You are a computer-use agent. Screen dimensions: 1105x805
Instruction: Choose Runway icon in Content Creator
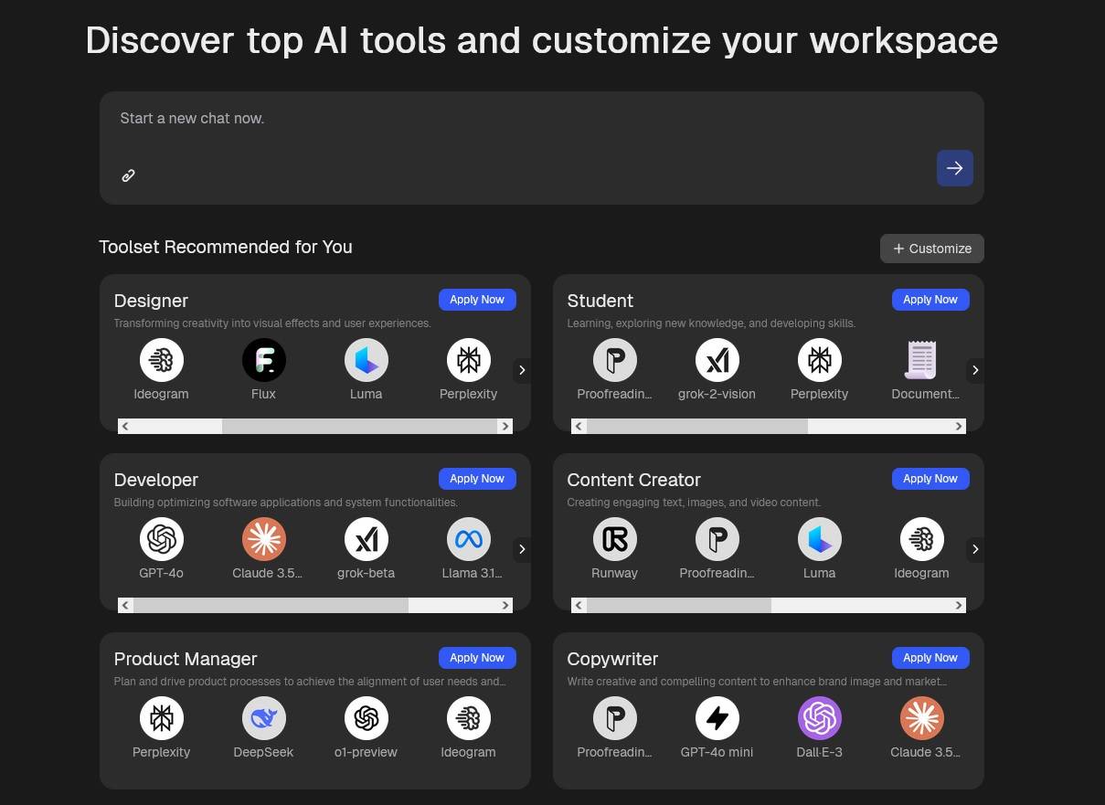pos(614,540)
